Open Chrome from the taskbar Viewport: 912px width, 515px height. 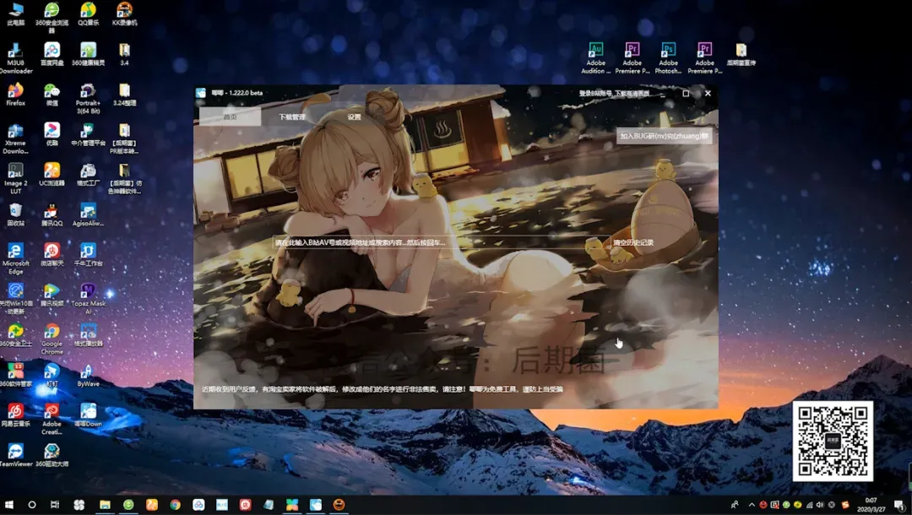[x=175, y=505]
